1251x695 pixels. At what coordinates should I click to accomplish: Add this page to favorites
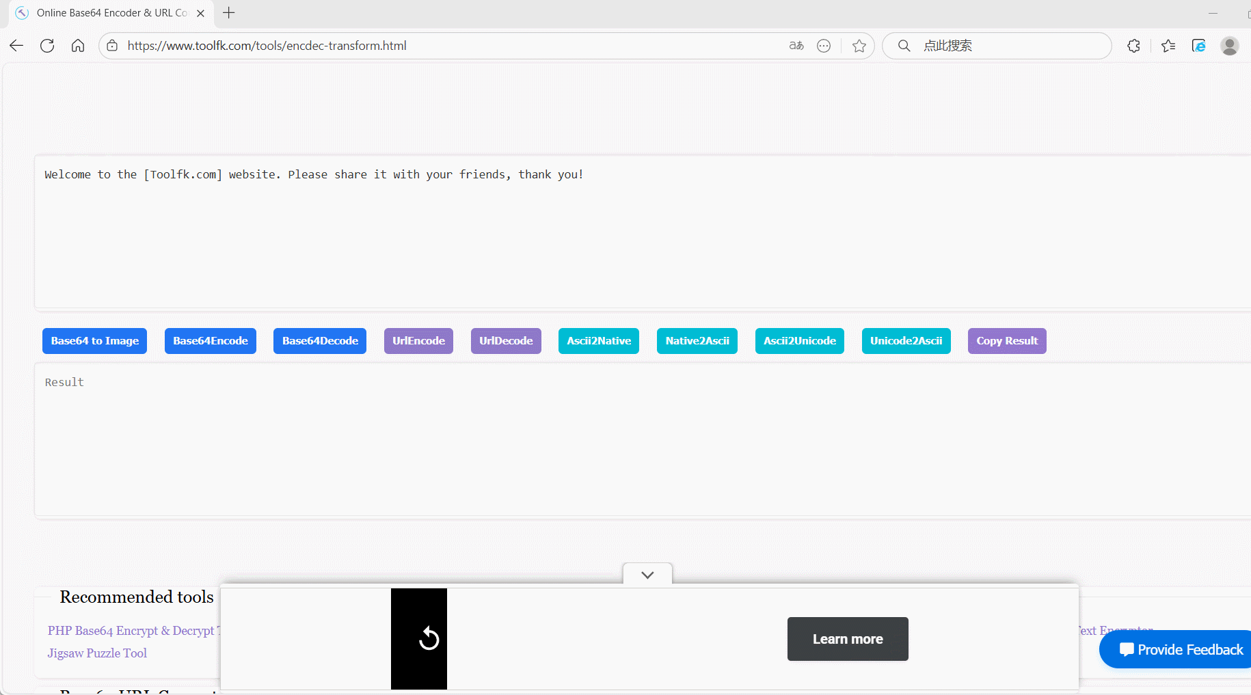point(859,46)
